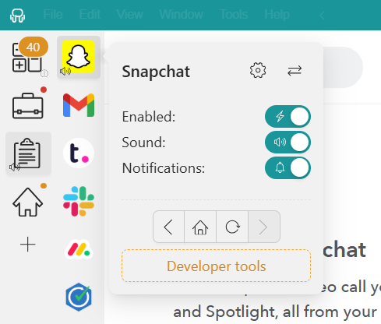Click the swap arrows icon beside Snapchat

point(295,70)
